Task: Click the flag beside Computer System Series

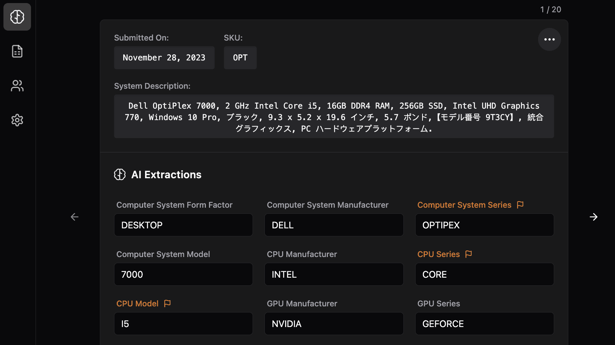Action: coord(520,205)
